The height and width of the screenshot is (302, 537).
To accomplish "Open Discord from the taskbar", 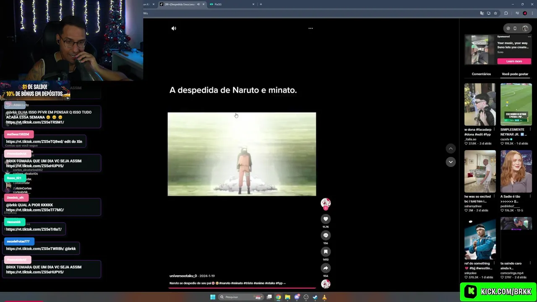I will pos(297,297).
